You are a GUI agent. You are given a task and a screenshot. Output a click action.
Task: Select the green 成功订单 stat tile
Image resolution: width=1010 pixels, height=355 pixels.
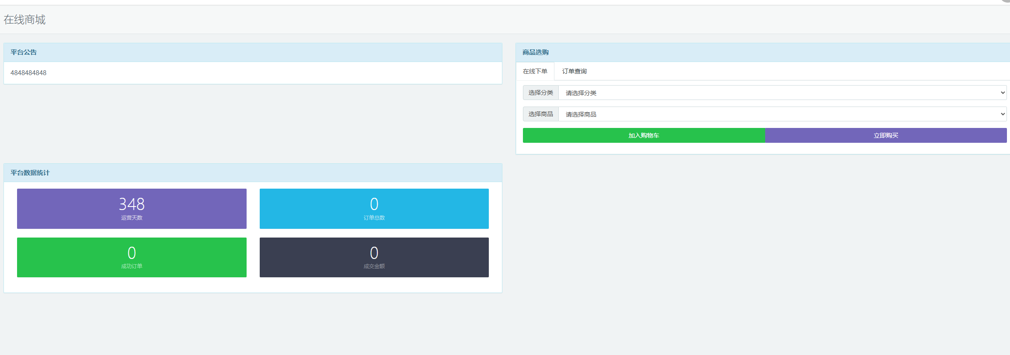(x=132, y=257)
